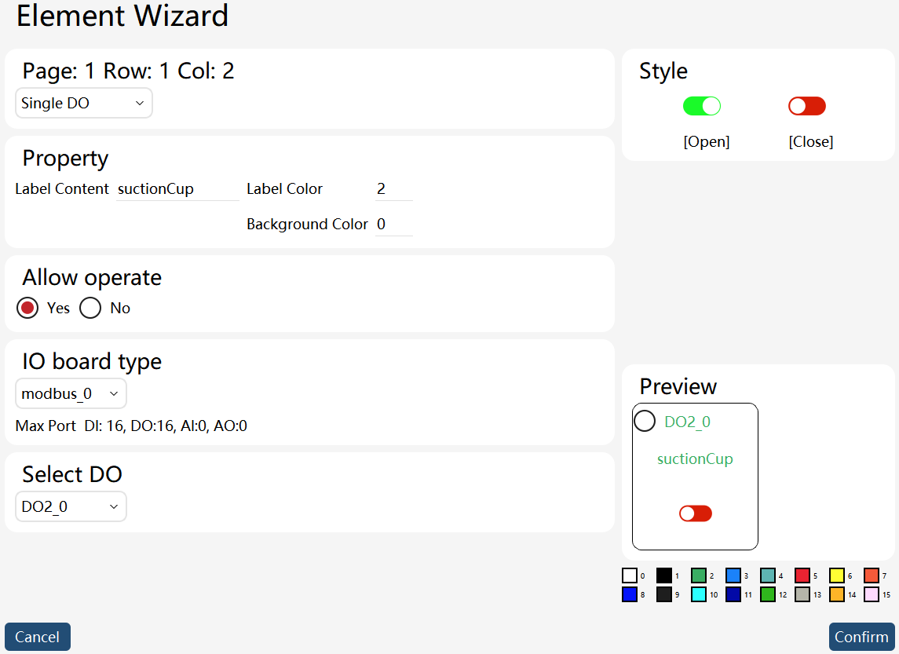This screenshot has height=654, width=899.
Task: Pick the yellow color swatch 6
Action: [836, 575]
